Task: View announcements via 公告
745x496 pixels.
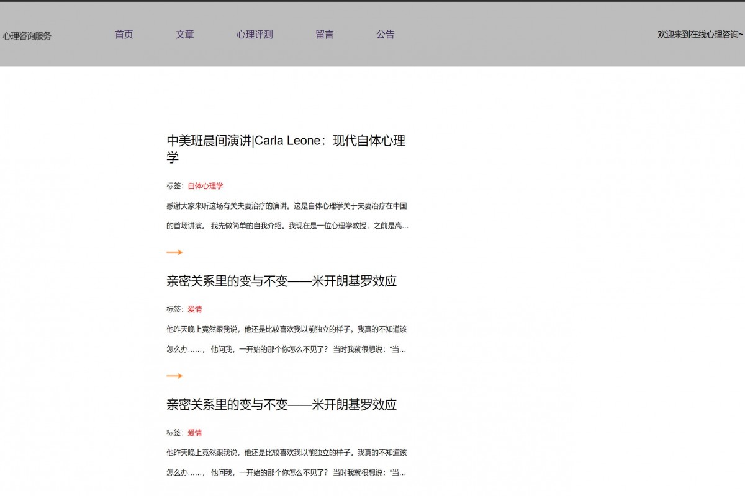Action: [x=386, y=35]
